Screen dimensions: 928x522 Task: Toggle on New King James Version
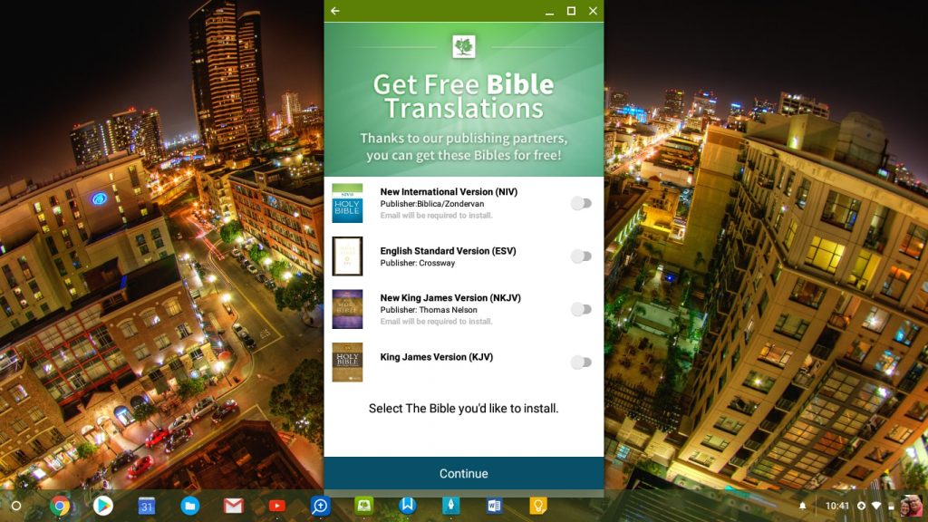click(x=581, y=309)
